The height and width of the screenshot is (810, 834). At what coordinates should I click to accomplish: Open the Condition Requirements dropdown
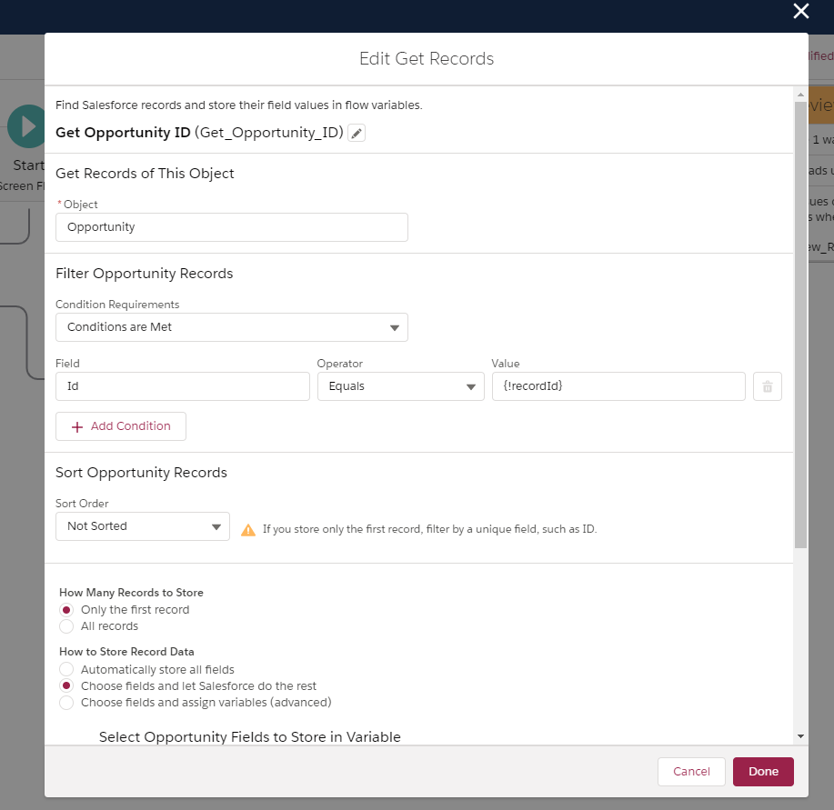(232, 327)
